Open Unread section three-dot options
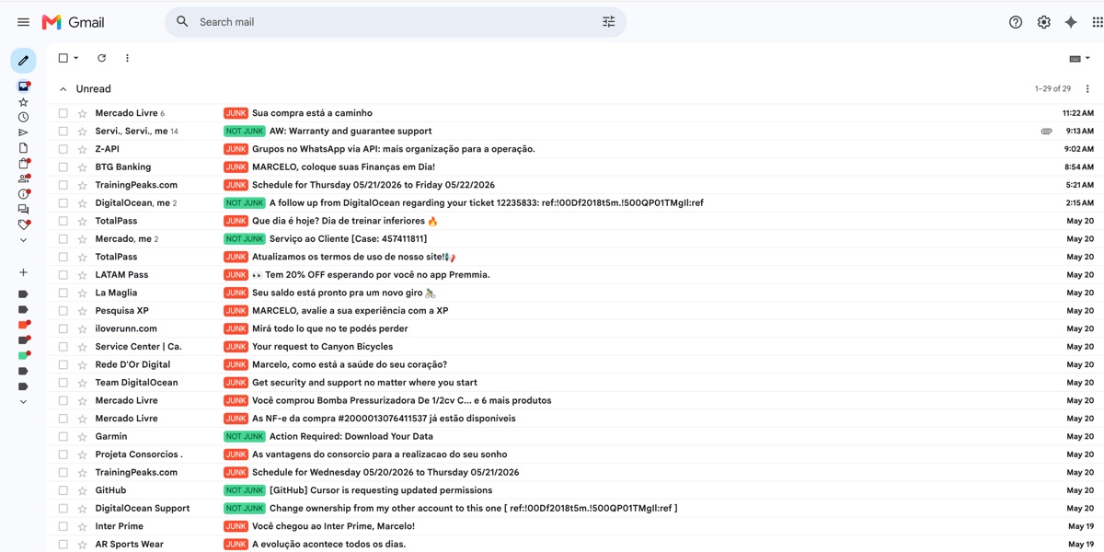 [x=1087, y=89]
